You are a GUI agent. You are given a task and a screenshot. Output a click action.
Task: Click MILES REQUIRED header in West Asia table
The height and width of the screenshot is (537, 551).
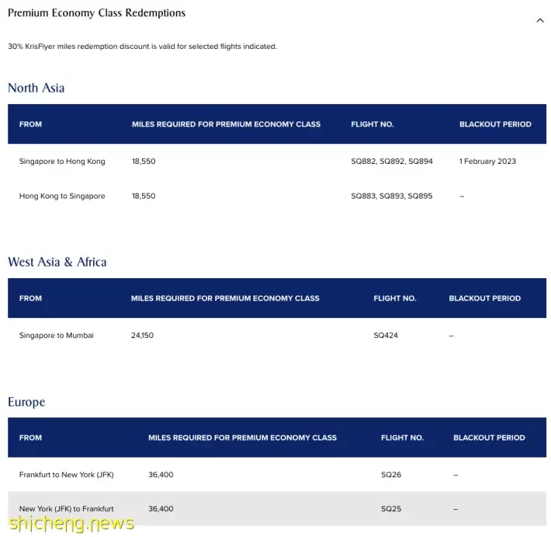point(225,298)
